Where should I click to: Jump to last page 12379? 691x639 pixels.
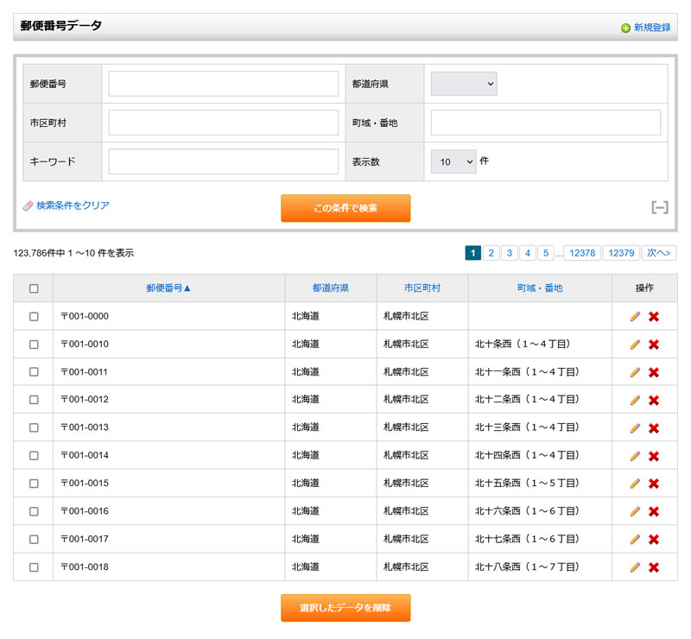[620, 253]
